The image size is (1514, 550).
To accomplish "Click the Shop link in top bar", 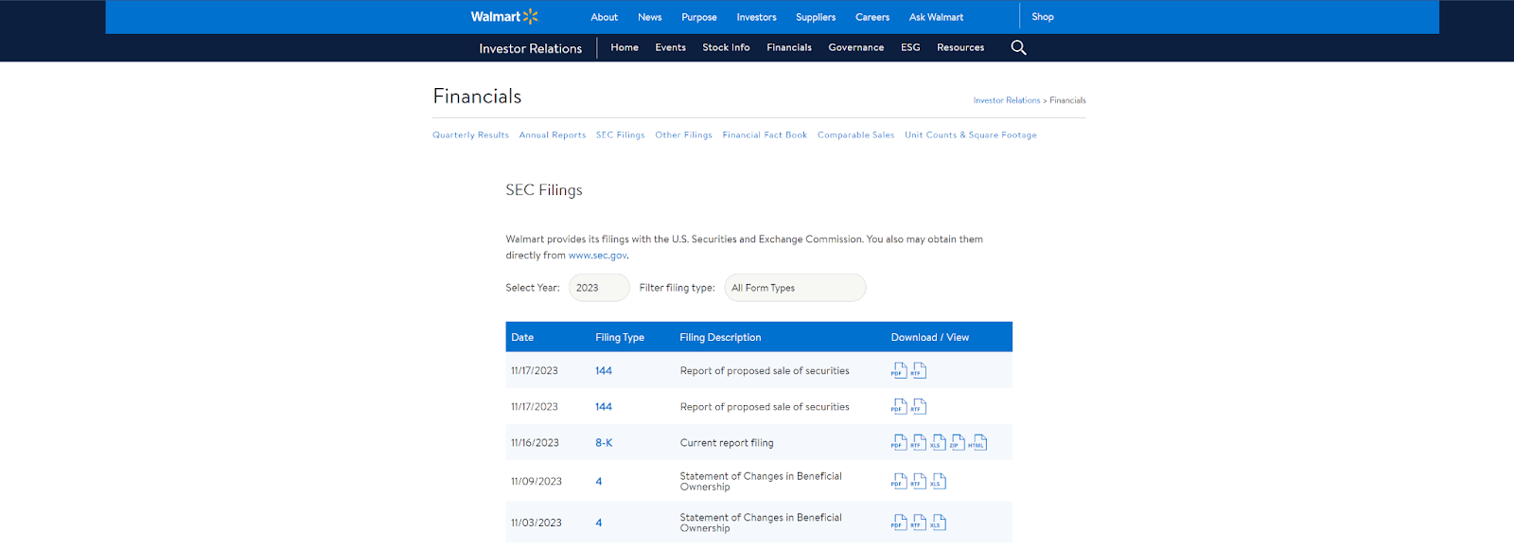I will pos(1042,17).
